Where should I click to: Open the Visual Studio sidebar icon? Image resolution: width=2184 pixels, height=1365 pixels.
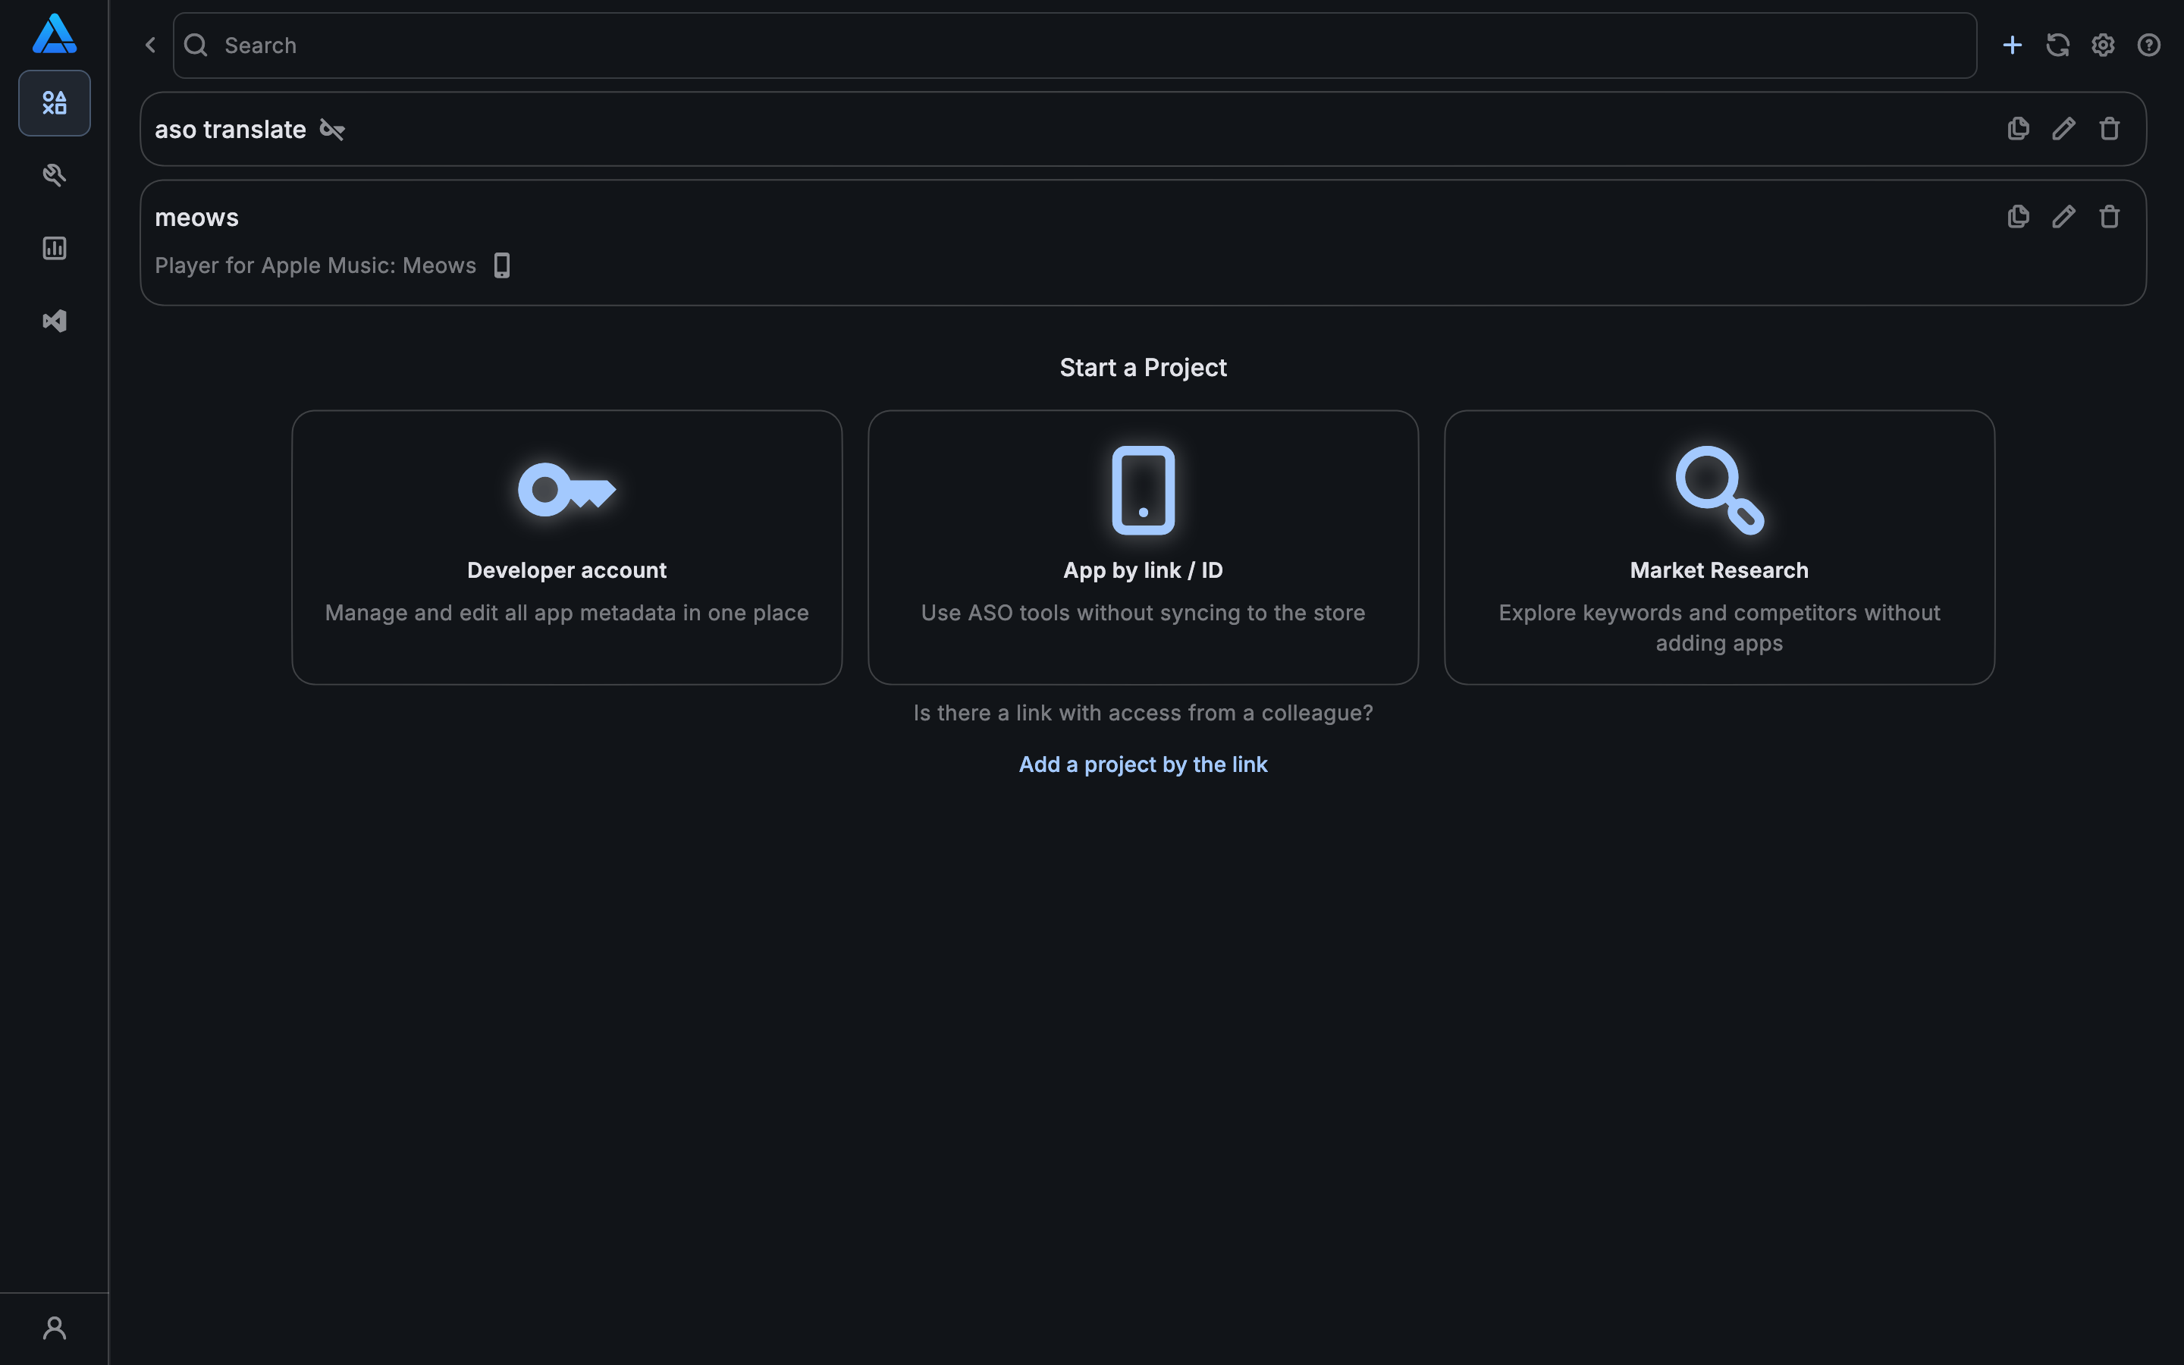coord(54,322)
